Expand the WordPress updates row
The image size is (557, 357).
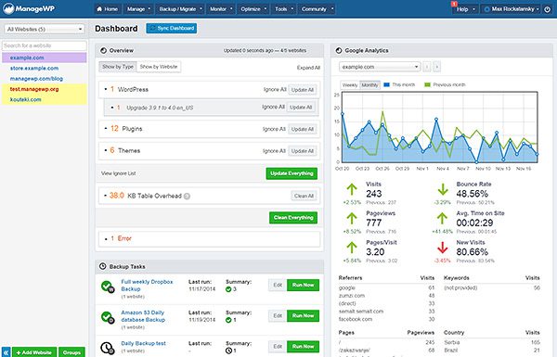click(x=210, y=89)
